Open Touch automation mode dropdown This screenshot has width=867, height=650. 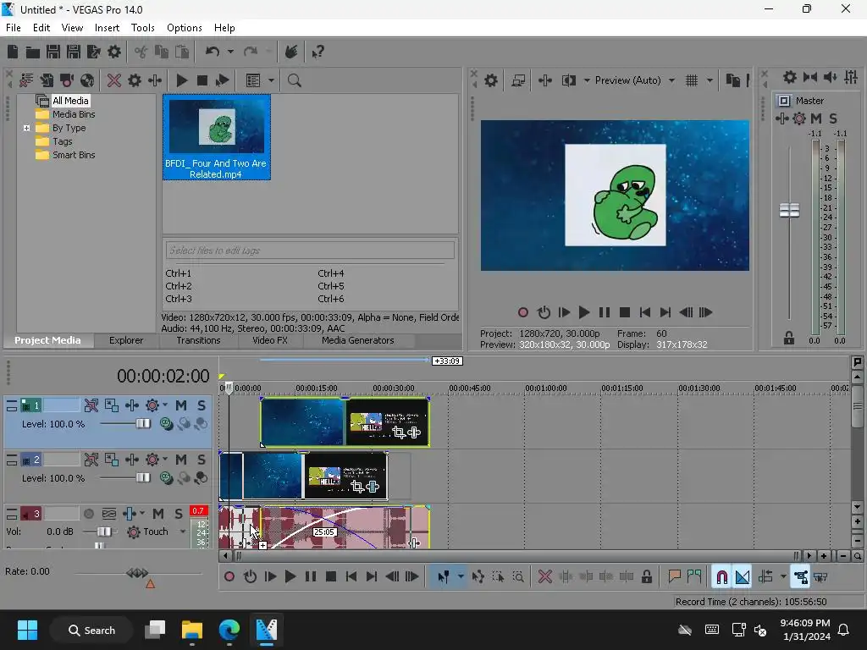coord(183,532)
